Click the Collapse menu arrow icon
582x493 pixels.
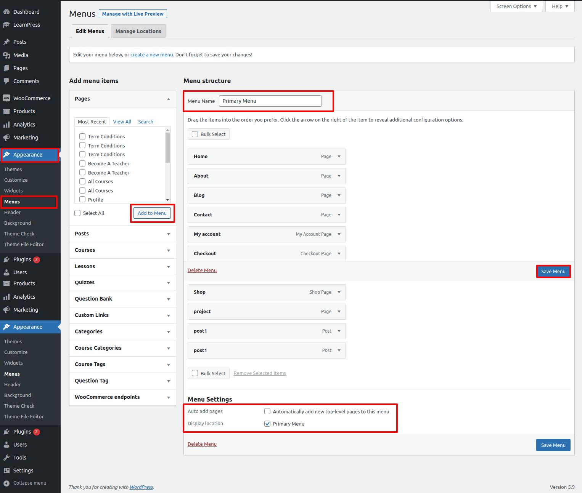click(x=6, y=483)
